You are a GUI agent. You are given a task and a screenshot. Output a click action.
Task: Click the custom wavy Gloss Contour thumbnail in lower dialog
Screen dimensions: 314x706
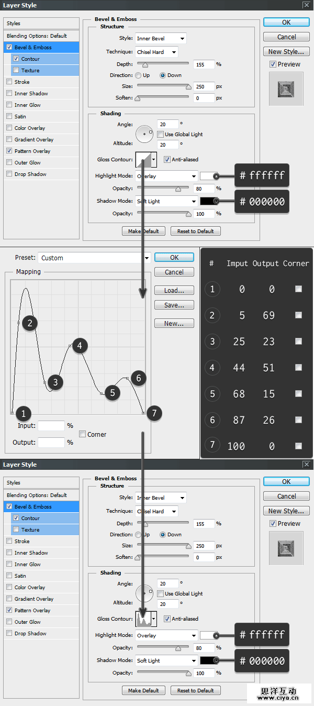143,619
